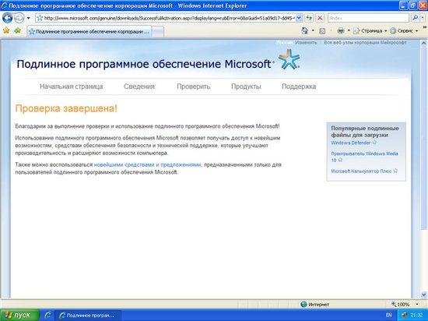Click the Internet Explorer icon in title bar
The width and height of the screenshot is (428, 321).
[x=4, y=5]
